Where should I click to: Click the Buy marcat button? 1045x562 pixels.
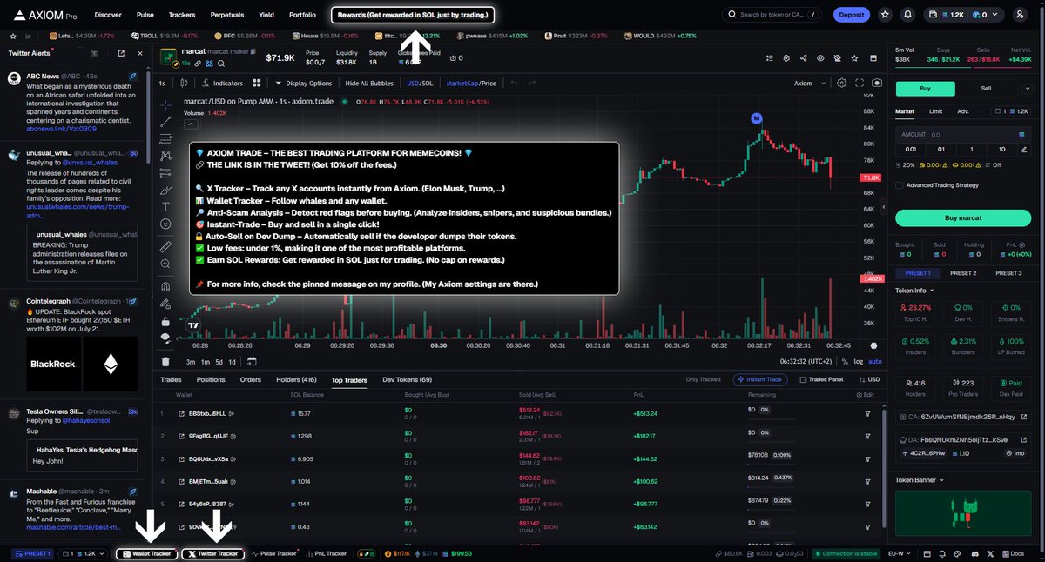point(962,217)
